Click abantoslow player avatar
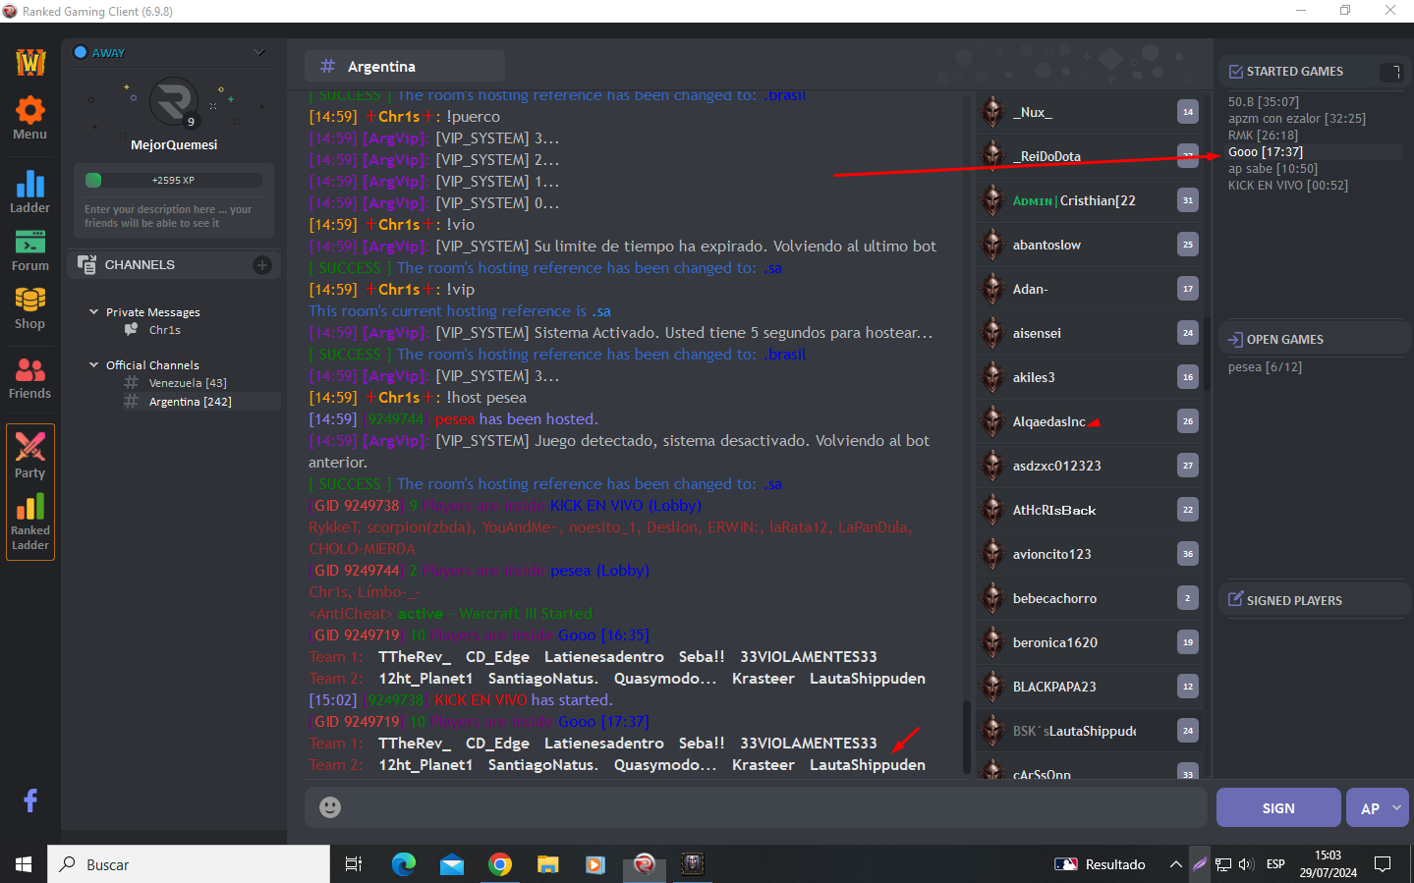 point(992,245)
